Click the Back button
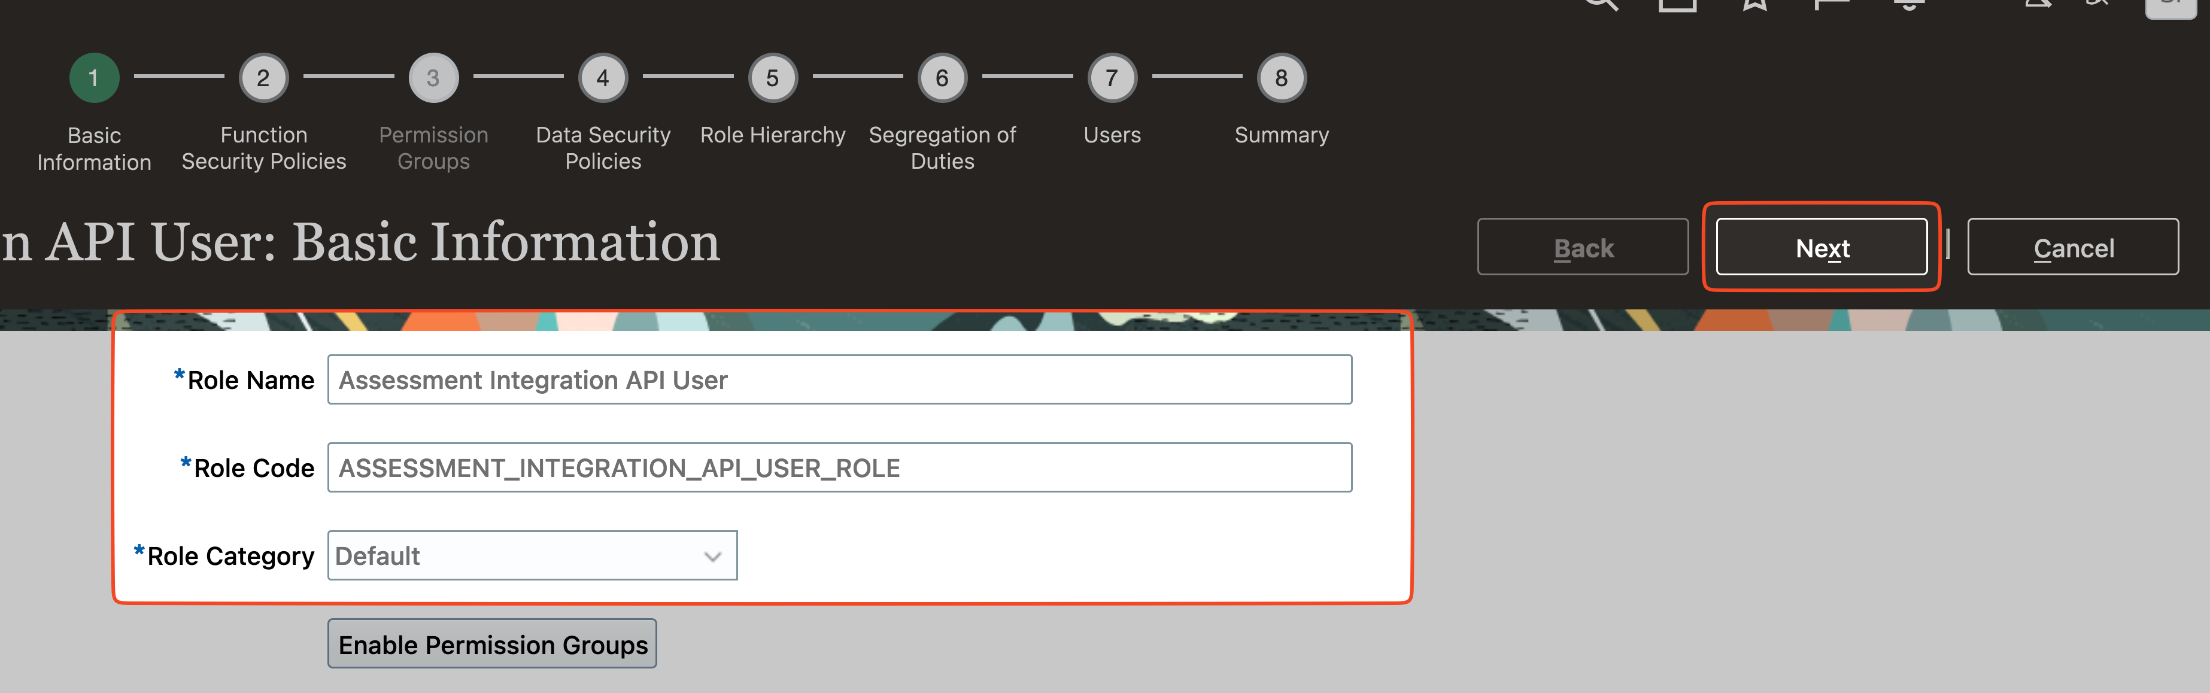The height and width of the screenshot is (693, 2210). tap(1583, 248)
